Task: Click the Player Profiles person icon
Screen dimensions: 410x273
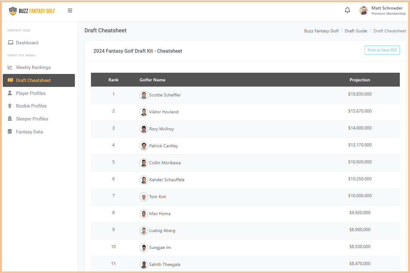Action: (x=10, y=93)
